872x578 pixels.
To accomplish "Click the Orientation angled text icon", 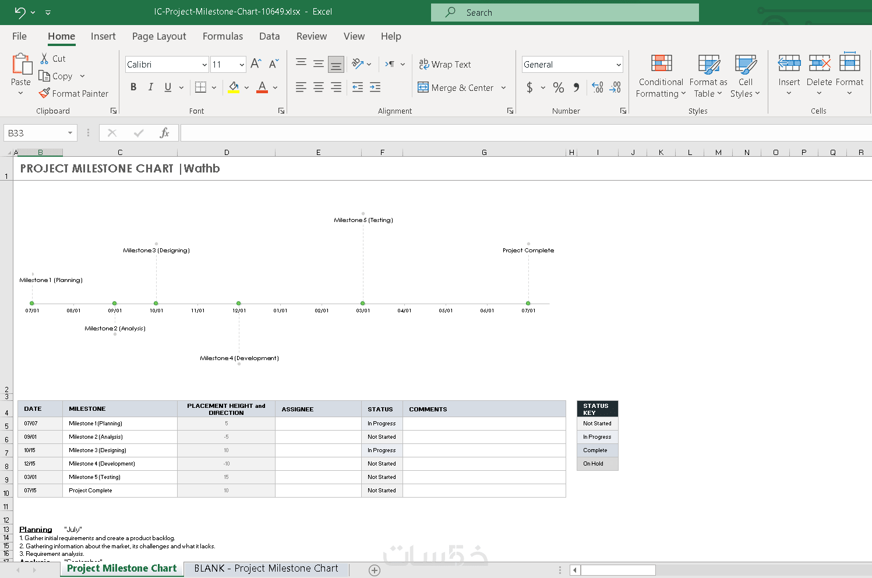I will 358,64.
